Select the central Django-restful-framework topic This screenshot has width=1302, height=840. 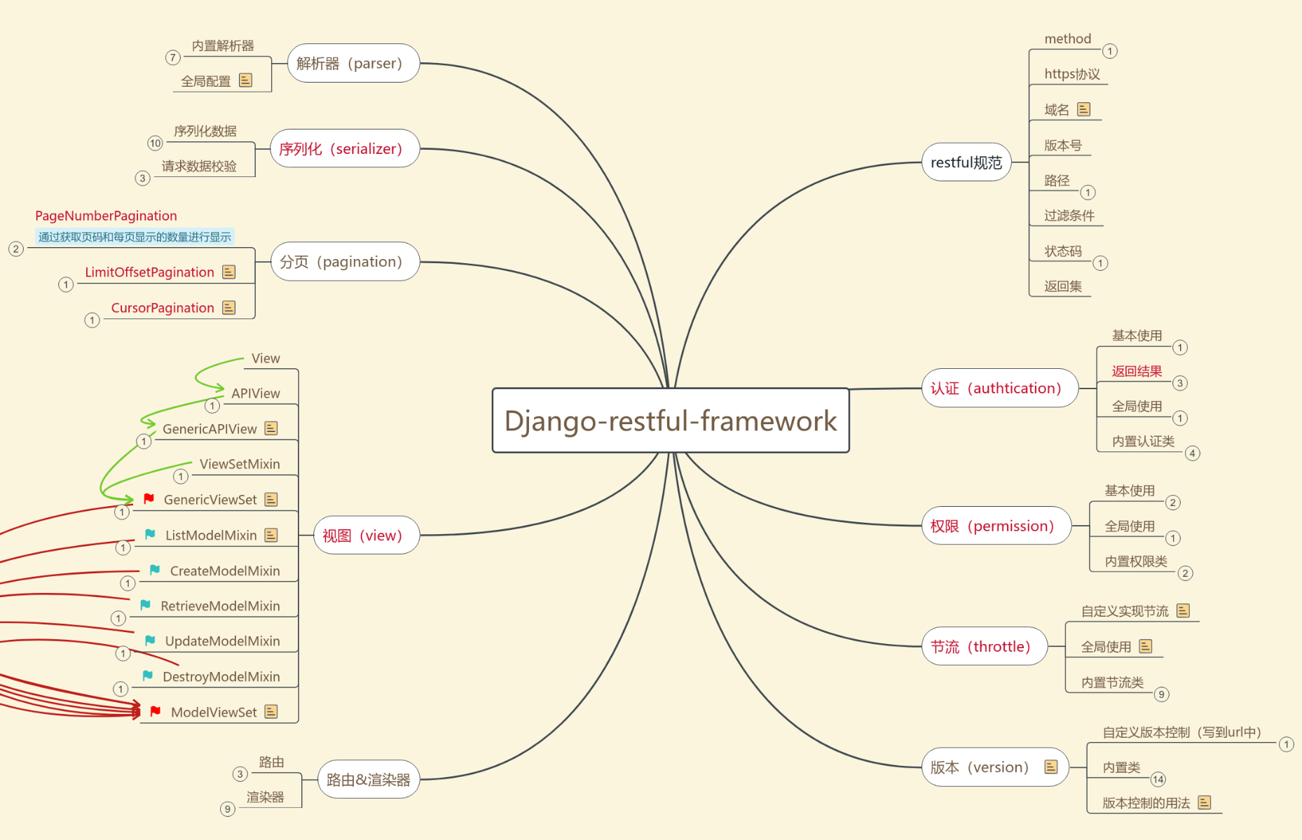point(669,421)
